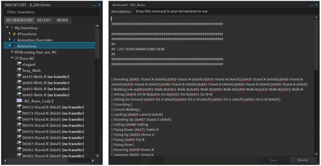This screenshot has height=166, width=321.
Task: Select the Animations folder row
Action: [x=50, y=46]
